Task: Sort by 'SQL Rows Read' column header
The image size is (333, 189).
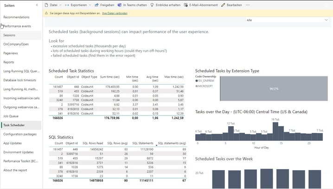Action: [x=93, y=143]
